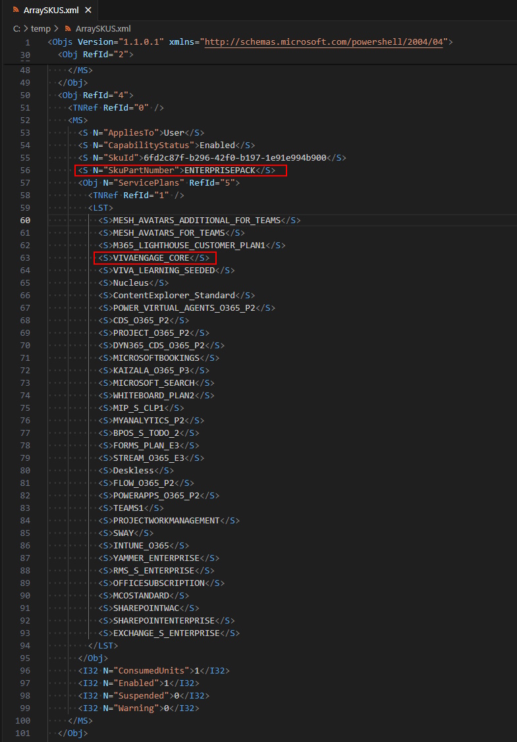
Task: Click the XML file icon in tab
Action: coord(16,10)
